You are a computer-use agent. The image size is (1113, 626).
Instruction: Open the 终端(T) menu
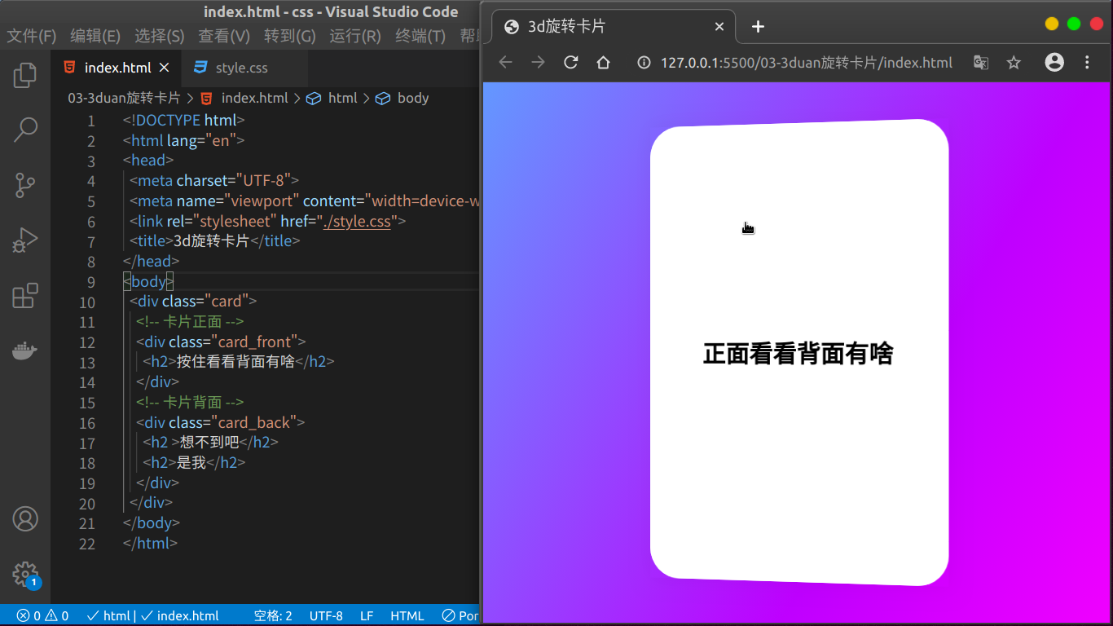click(x=417, y=36)
